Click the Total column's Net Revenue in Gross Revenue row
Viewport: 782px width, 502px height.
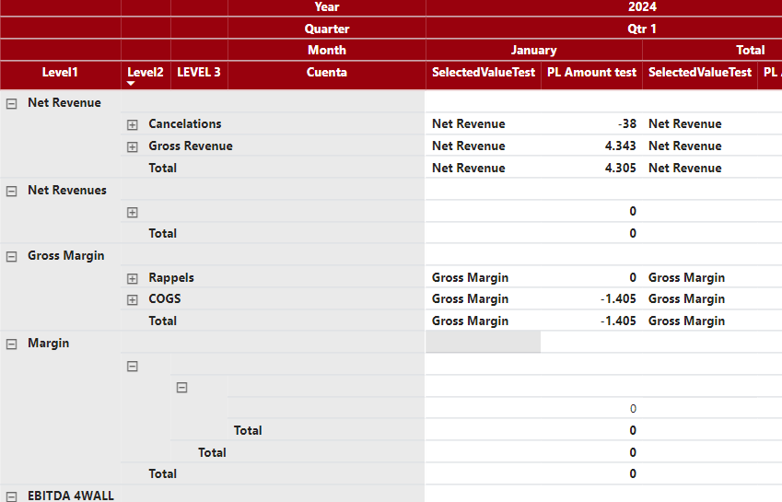pyautogui.click(x=684, y=146)
